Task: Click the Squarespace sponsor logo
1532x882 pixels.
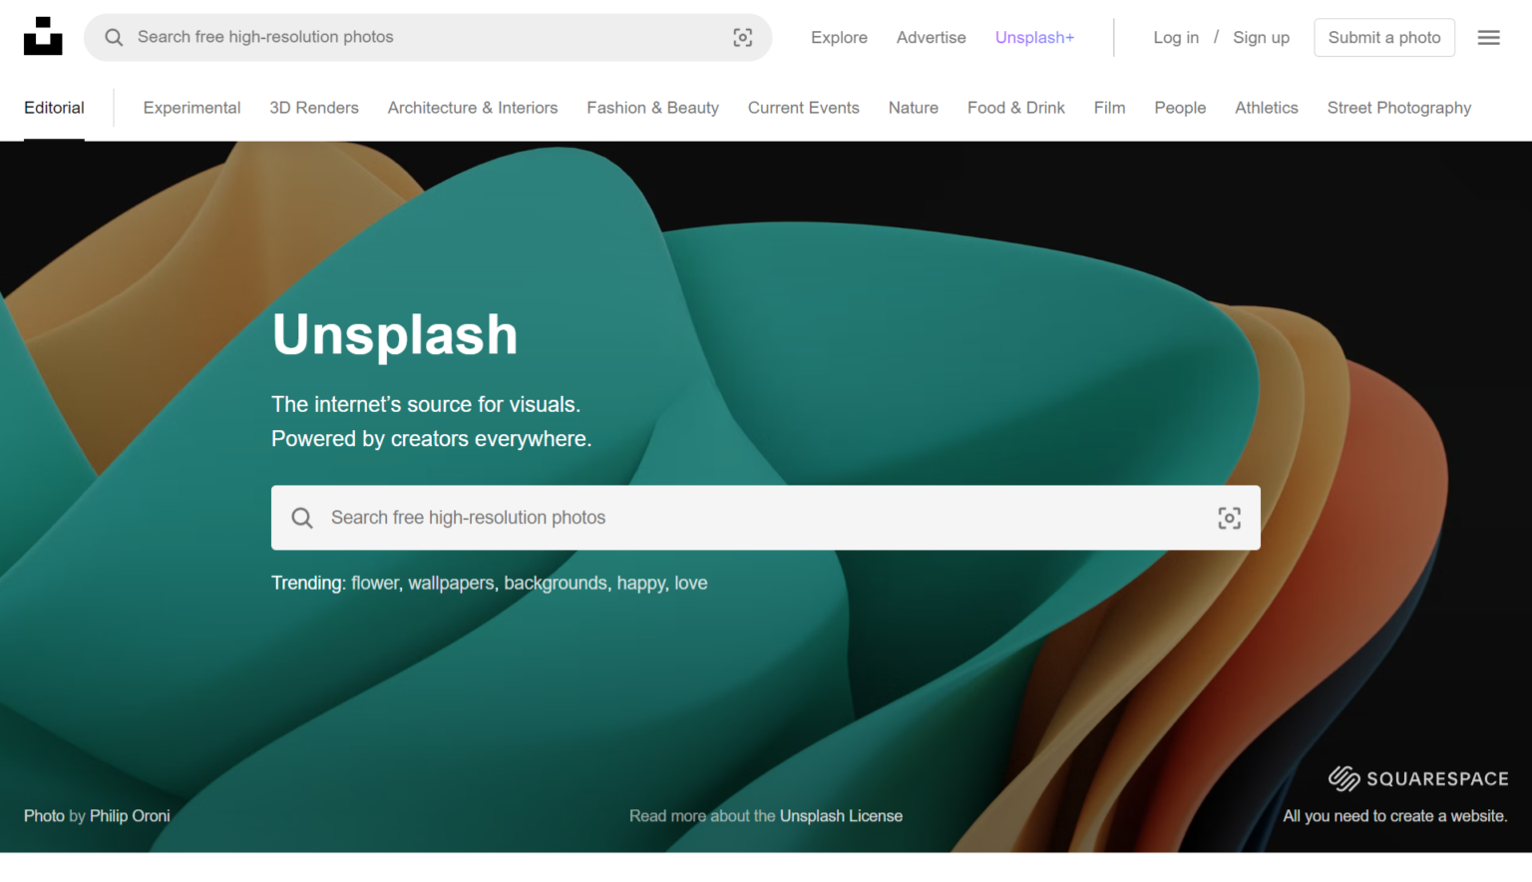Action: [1417, 778]
